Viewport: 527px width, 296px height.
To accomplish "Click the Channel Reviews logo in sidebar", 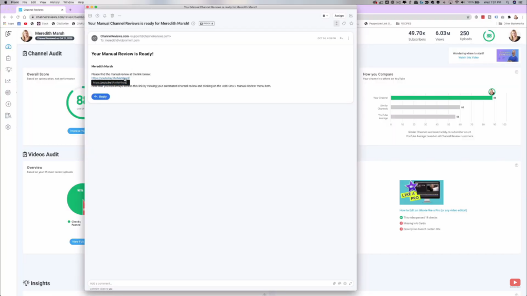I will [8, 34].
